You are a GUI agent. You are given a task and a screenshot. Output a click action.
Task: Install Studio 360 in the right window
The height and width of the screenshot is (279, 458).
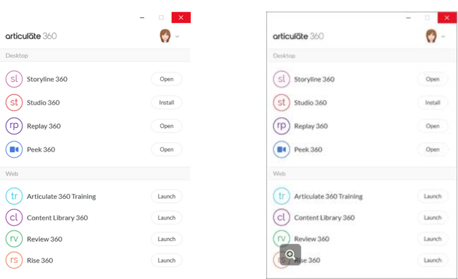pyautogui.click(x=432, y=102)
